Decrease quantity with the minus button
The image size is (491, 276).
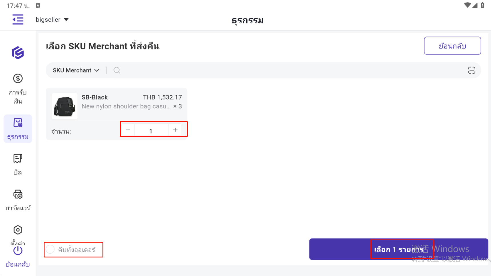tap(128, 130)
